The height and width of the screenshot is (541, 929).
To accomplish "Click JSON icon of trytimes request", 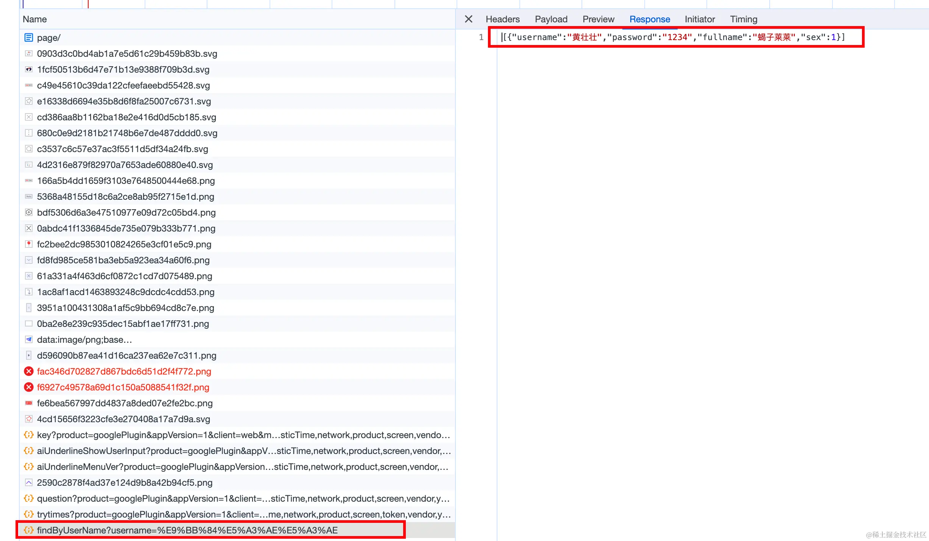I will (29, 515).
